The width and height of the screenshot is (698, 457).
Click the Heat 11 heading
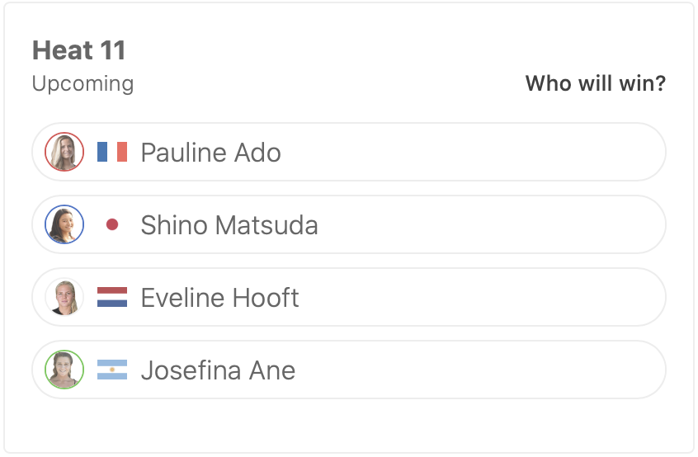coord(79,50)
